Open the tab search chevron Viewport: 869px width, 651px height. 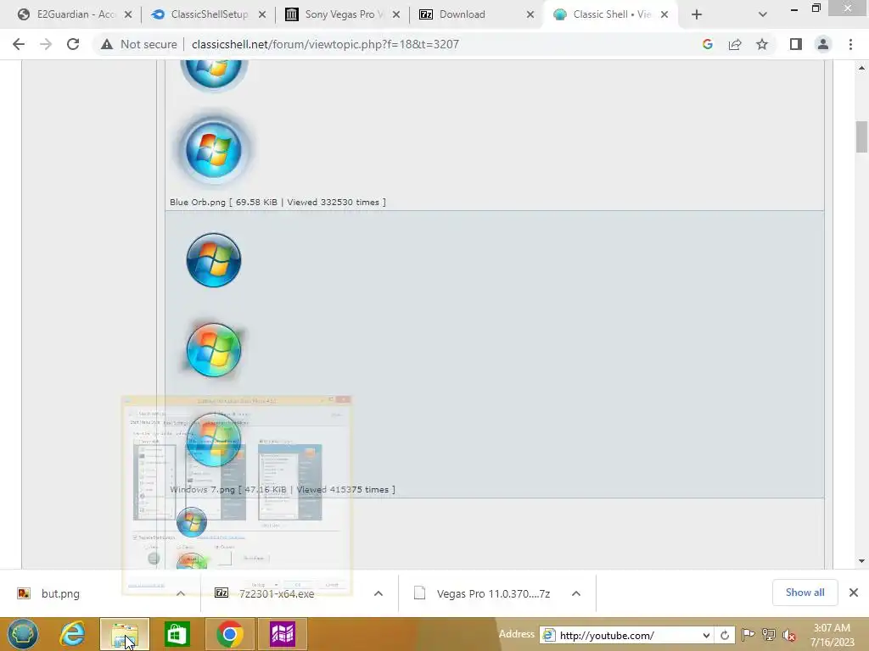tap(763, 14)
